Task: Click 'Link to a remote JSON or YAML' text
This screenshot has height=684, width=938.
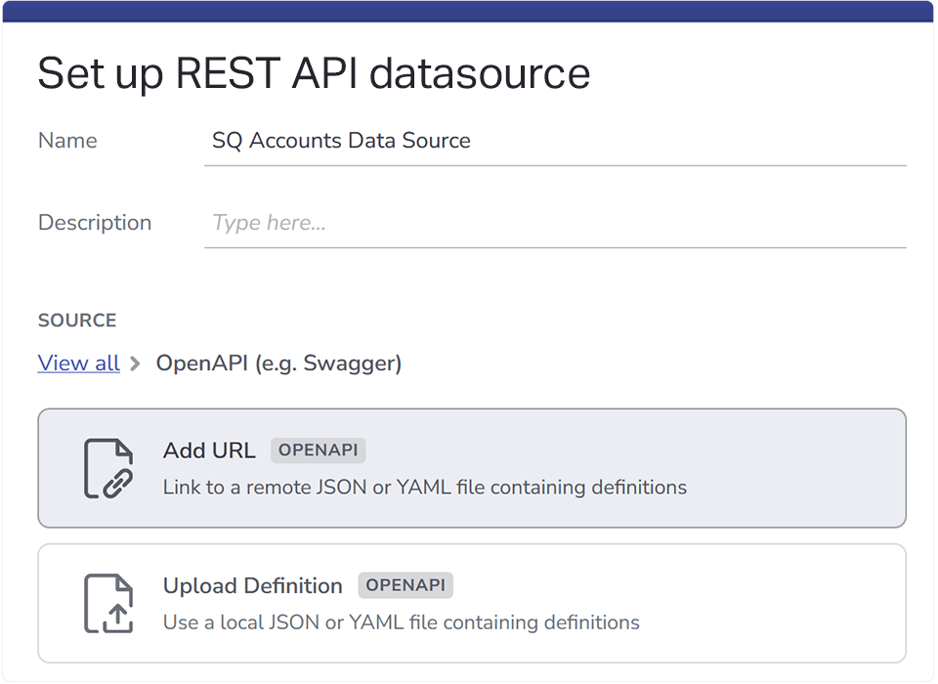Action: (308, 488)
